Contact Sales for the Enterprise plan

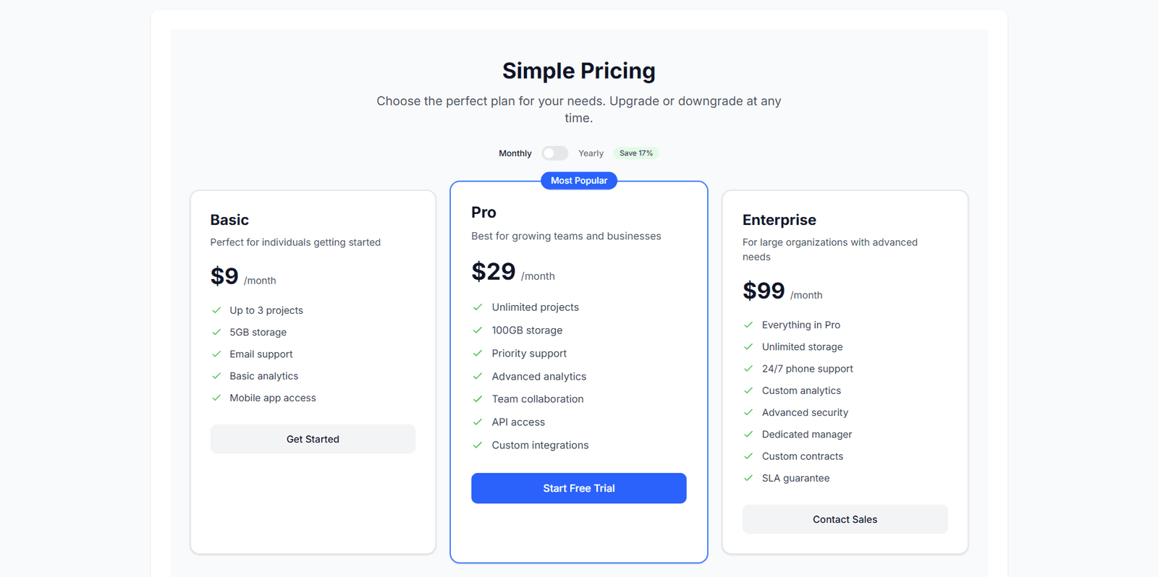[x=845, y=519]
